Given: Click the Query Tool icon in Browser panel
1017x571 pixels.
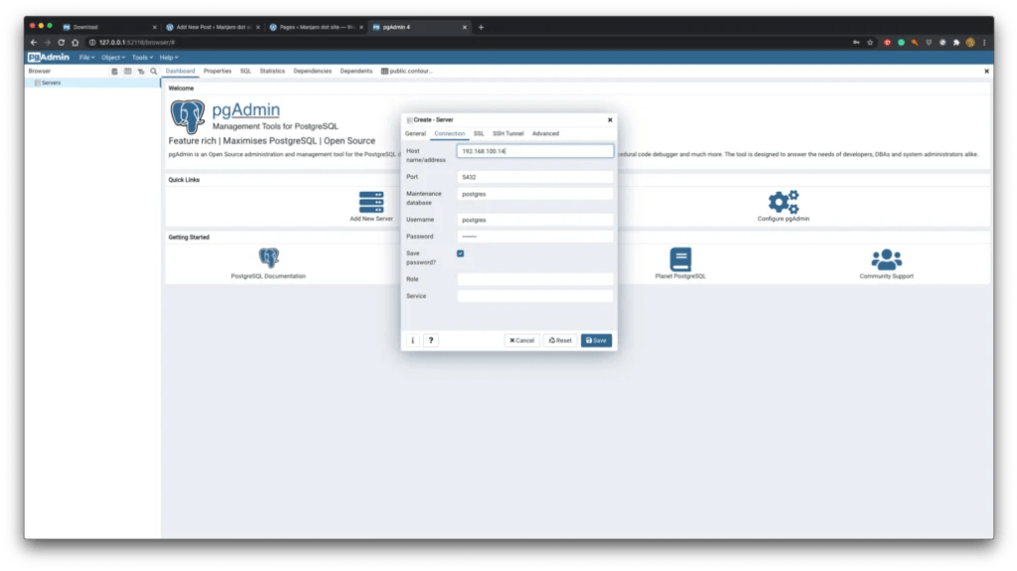Looking at the screenshot, I should point(114,71).
